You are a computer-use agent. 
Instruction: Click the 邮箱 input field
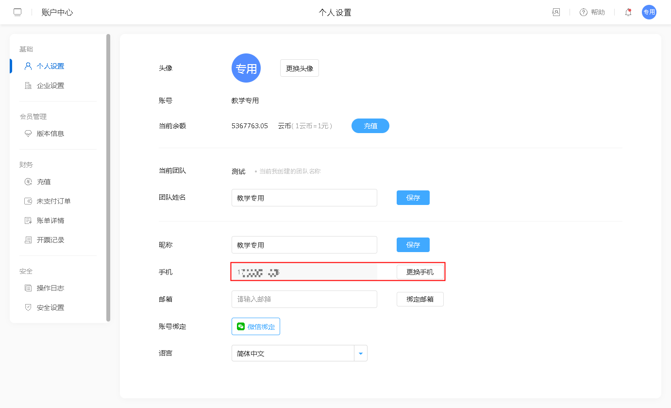click(x=304, y=299)
